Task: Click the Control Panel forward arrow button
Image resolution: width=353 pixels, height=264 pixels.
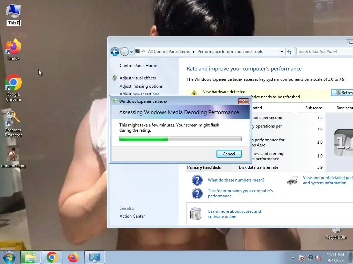Action: point(124,52)
